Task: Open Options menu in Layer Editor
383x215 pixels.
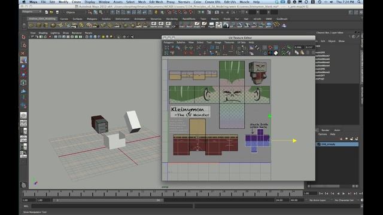Action: click(323, 134)
